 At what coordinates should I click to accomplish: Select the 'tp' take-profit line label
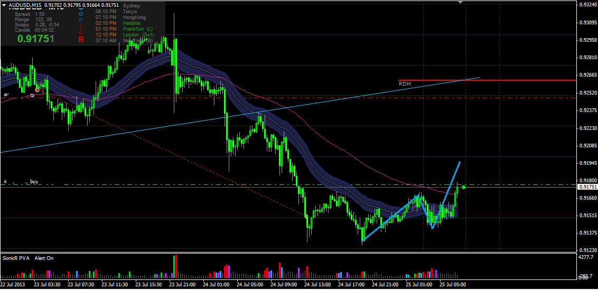coord(32,96)
